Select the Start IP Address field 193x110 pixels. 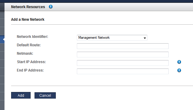[123, 63]
